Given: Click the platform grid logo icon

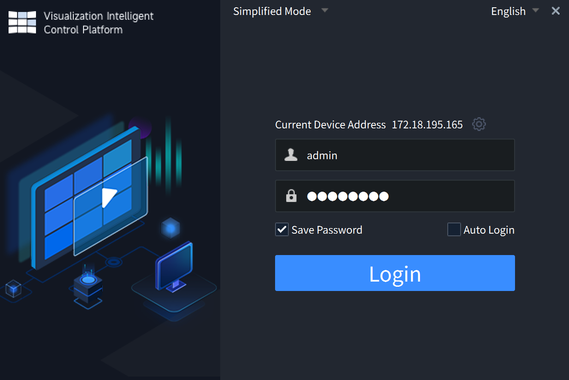Looking at the screenshot, I should click(21, 22).
